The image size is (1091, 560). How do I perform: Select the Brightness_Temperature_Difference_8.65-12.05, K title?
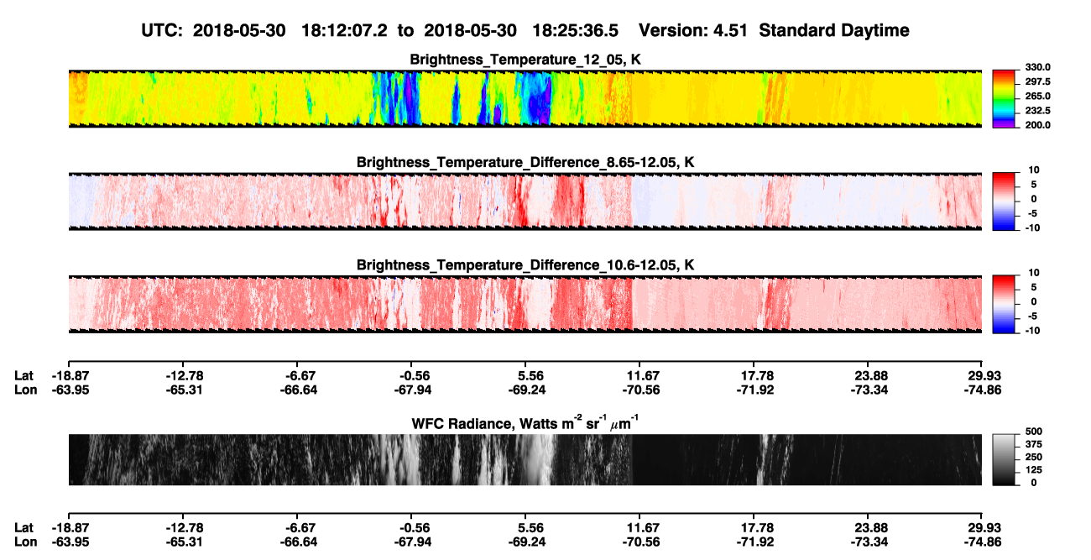pyautogui.click(x=525, y=162)
